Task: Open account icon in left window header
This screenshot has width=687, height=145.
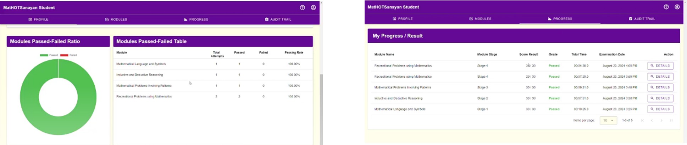Action: [313, 7]
